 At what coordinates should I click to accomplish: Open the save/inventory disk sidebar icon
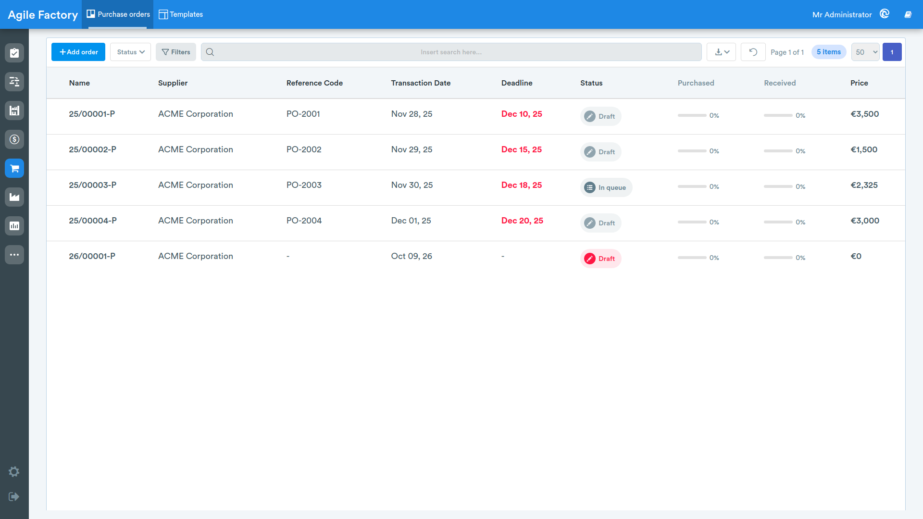(14, 111)
